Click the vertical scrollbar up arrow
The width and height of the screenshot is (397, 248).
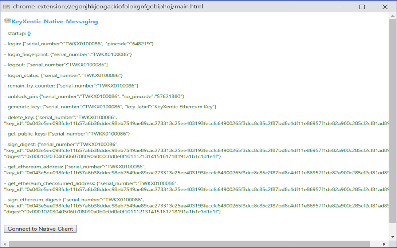tap(393, 16)
